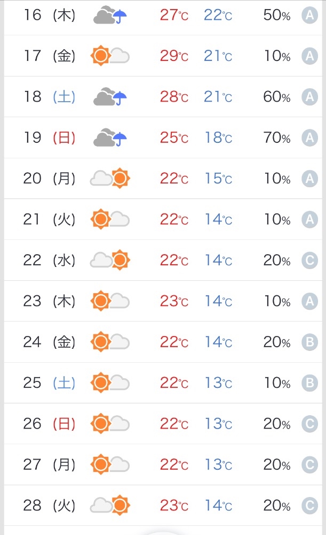The height and width of the screenshot is (535, 326).
Task: Tap the reliability A badge for the 16th
Action: (x=309, y=15)
